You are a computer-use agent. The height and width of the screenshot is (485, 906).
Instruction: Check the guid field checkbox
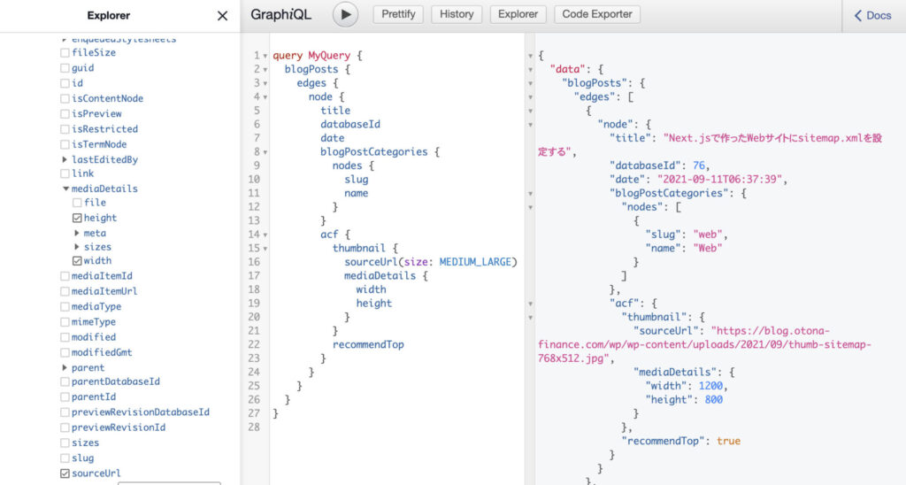[65, 68]
